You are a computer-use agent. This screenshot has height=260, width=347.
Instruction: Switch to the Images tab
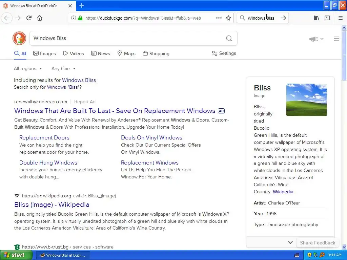(x=44, y=53)
